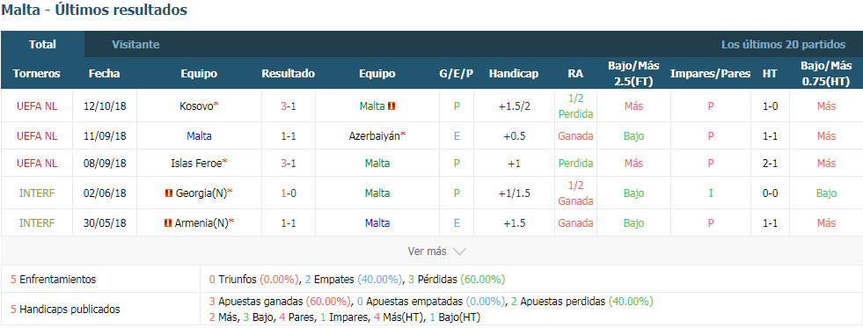Click the UEFA NL tournament on 11/09/18
This screenshot has width=863, height=328.
click(x=37, y=135)
